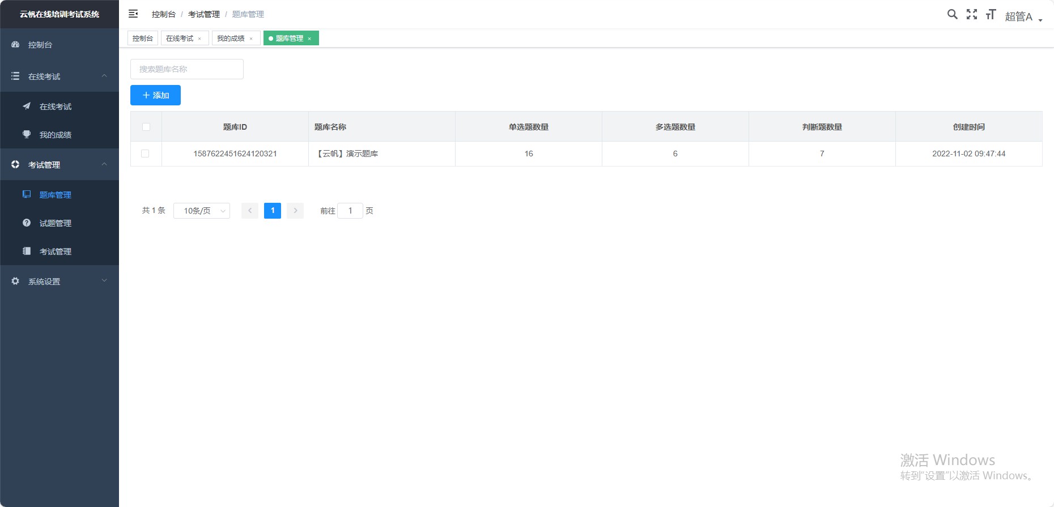Screen dimensions: 1054x507
Task: Click the 前往 page number input
Action: [350, 211]
